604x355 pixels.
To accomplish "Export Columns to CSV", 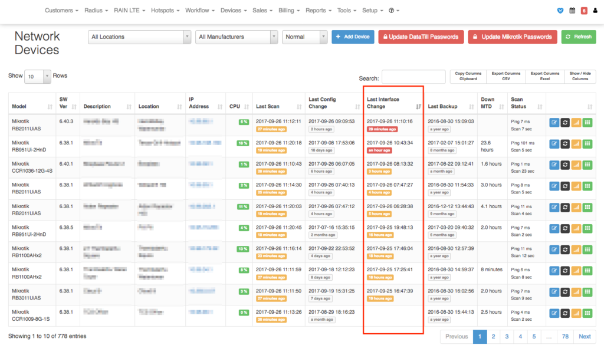I will point(505,76).
